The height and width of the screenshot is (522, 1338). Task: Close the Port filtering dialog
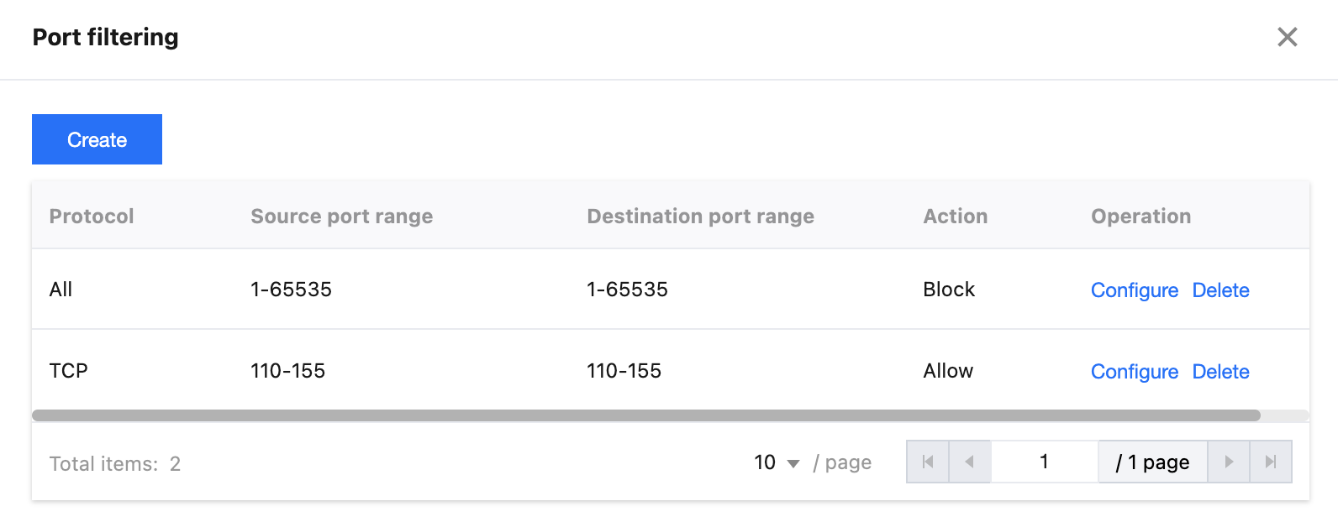pyautogui.click(x=1287, y=37)
